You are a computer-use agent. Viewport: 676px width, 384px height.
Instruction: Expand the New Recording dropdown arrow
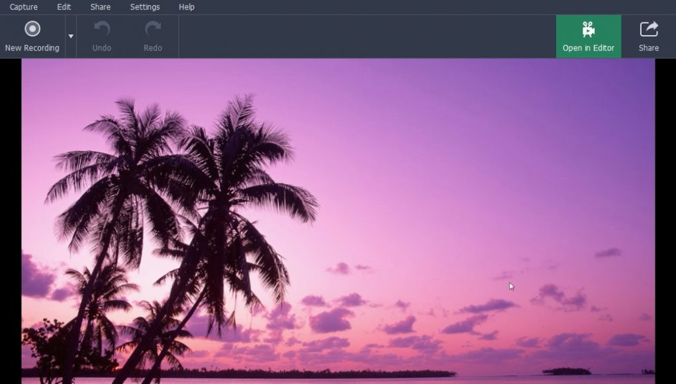71,36
